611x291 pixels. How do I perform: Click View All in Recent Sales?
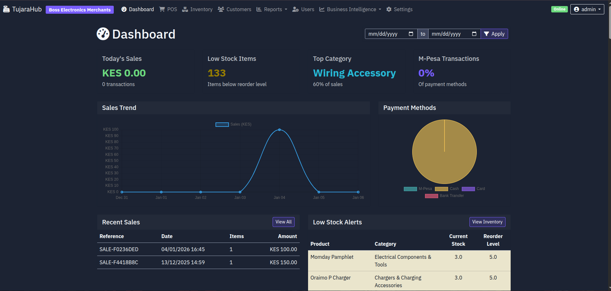click(283, 222)
